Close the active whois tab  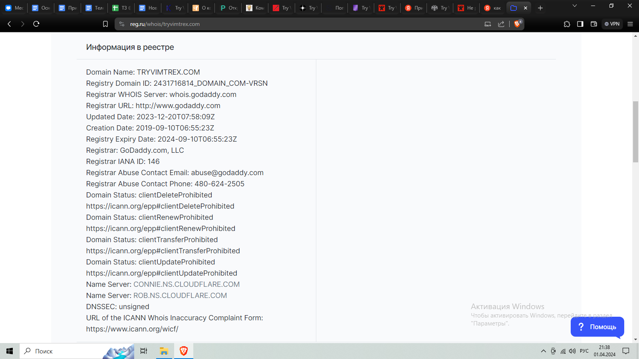(526, 8)
